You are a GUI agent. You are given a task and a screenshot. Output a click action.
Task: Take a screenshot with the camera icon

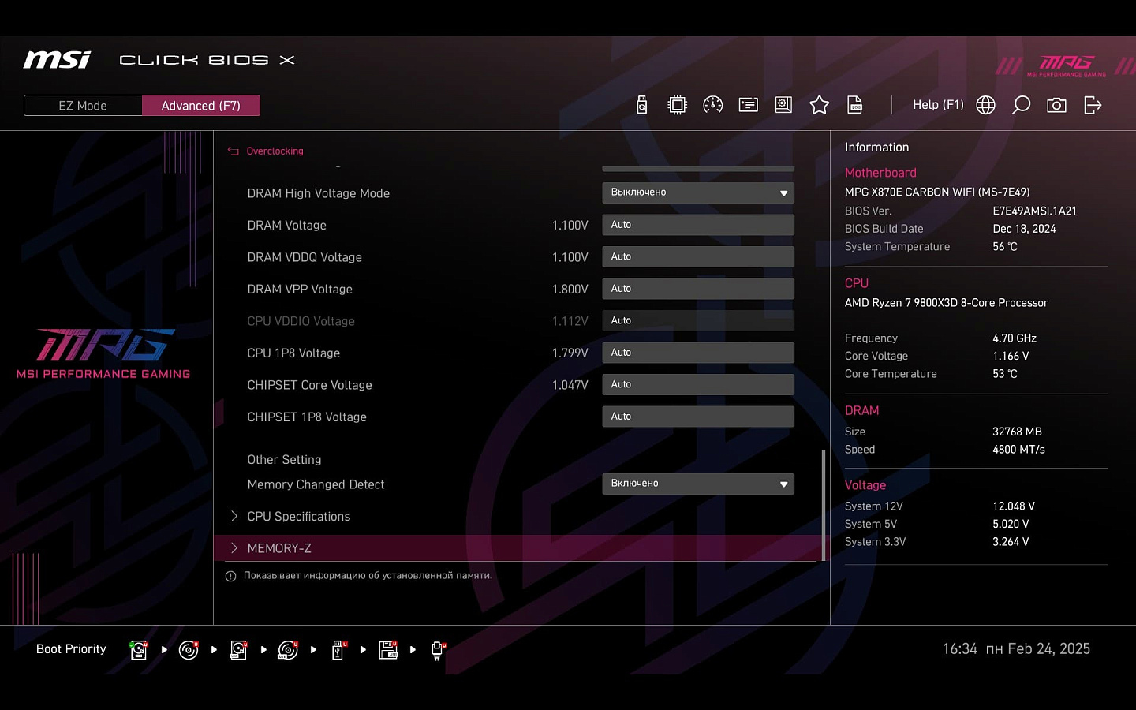[x=1056, y=105]
